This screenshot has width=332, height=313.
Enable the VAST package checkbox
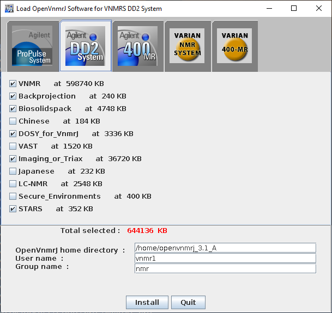tap(13, 146)
